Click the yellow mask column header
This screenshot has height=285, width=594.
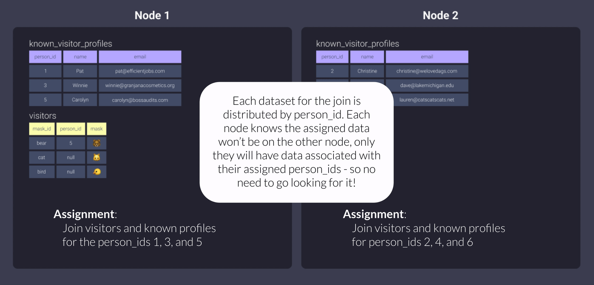96,129
